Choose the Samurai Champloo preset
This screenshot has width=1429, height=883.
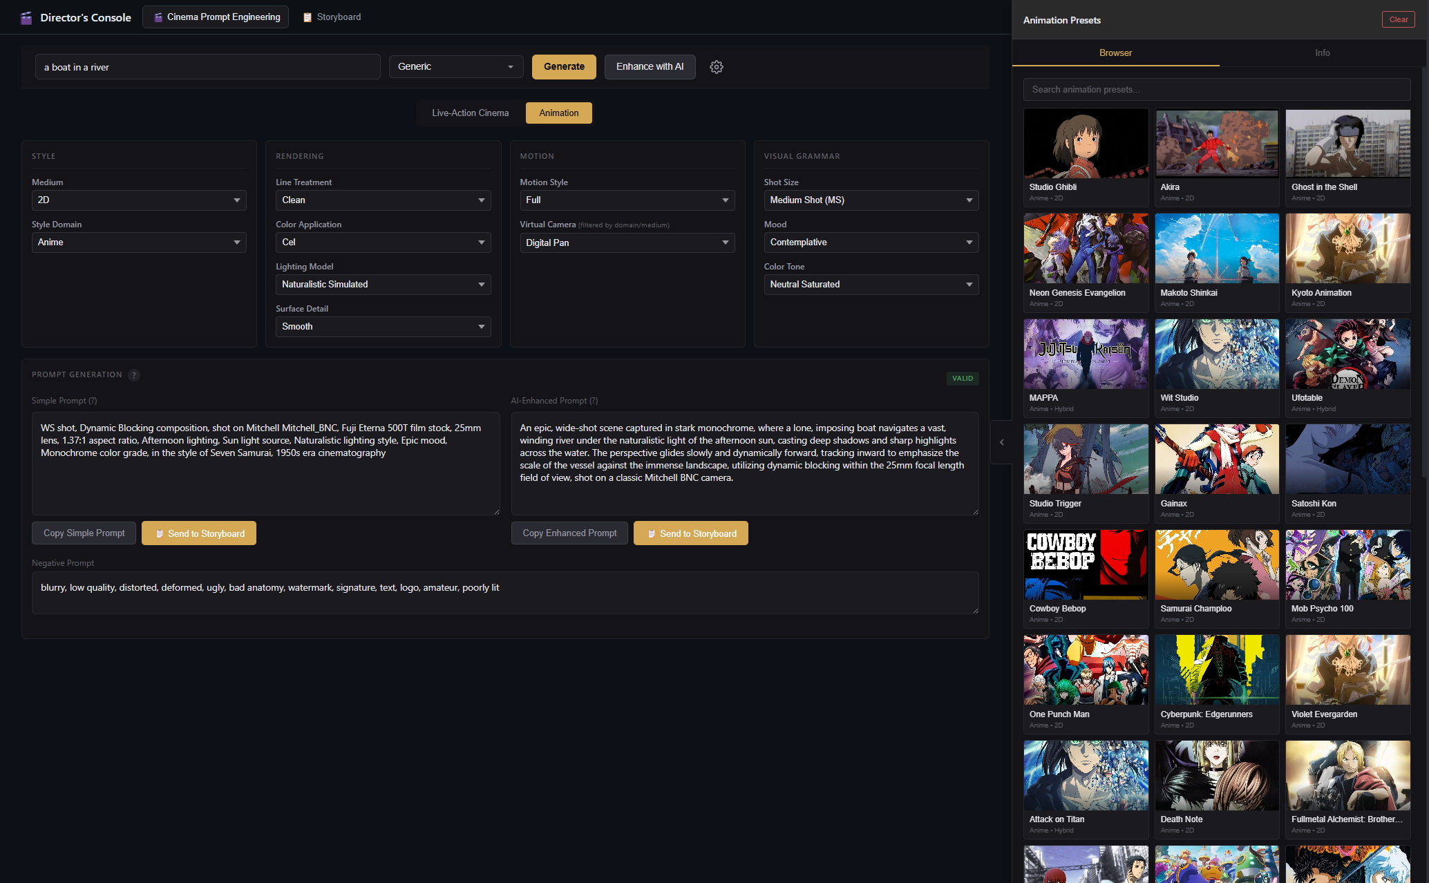1217,578
